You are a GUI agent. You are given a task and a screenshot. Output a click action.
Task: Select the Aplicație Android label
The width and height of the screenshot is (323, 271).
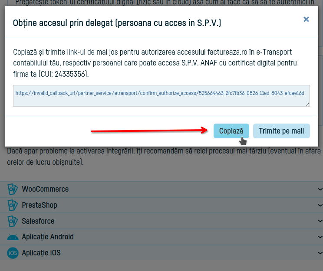[x=48, y=237]
